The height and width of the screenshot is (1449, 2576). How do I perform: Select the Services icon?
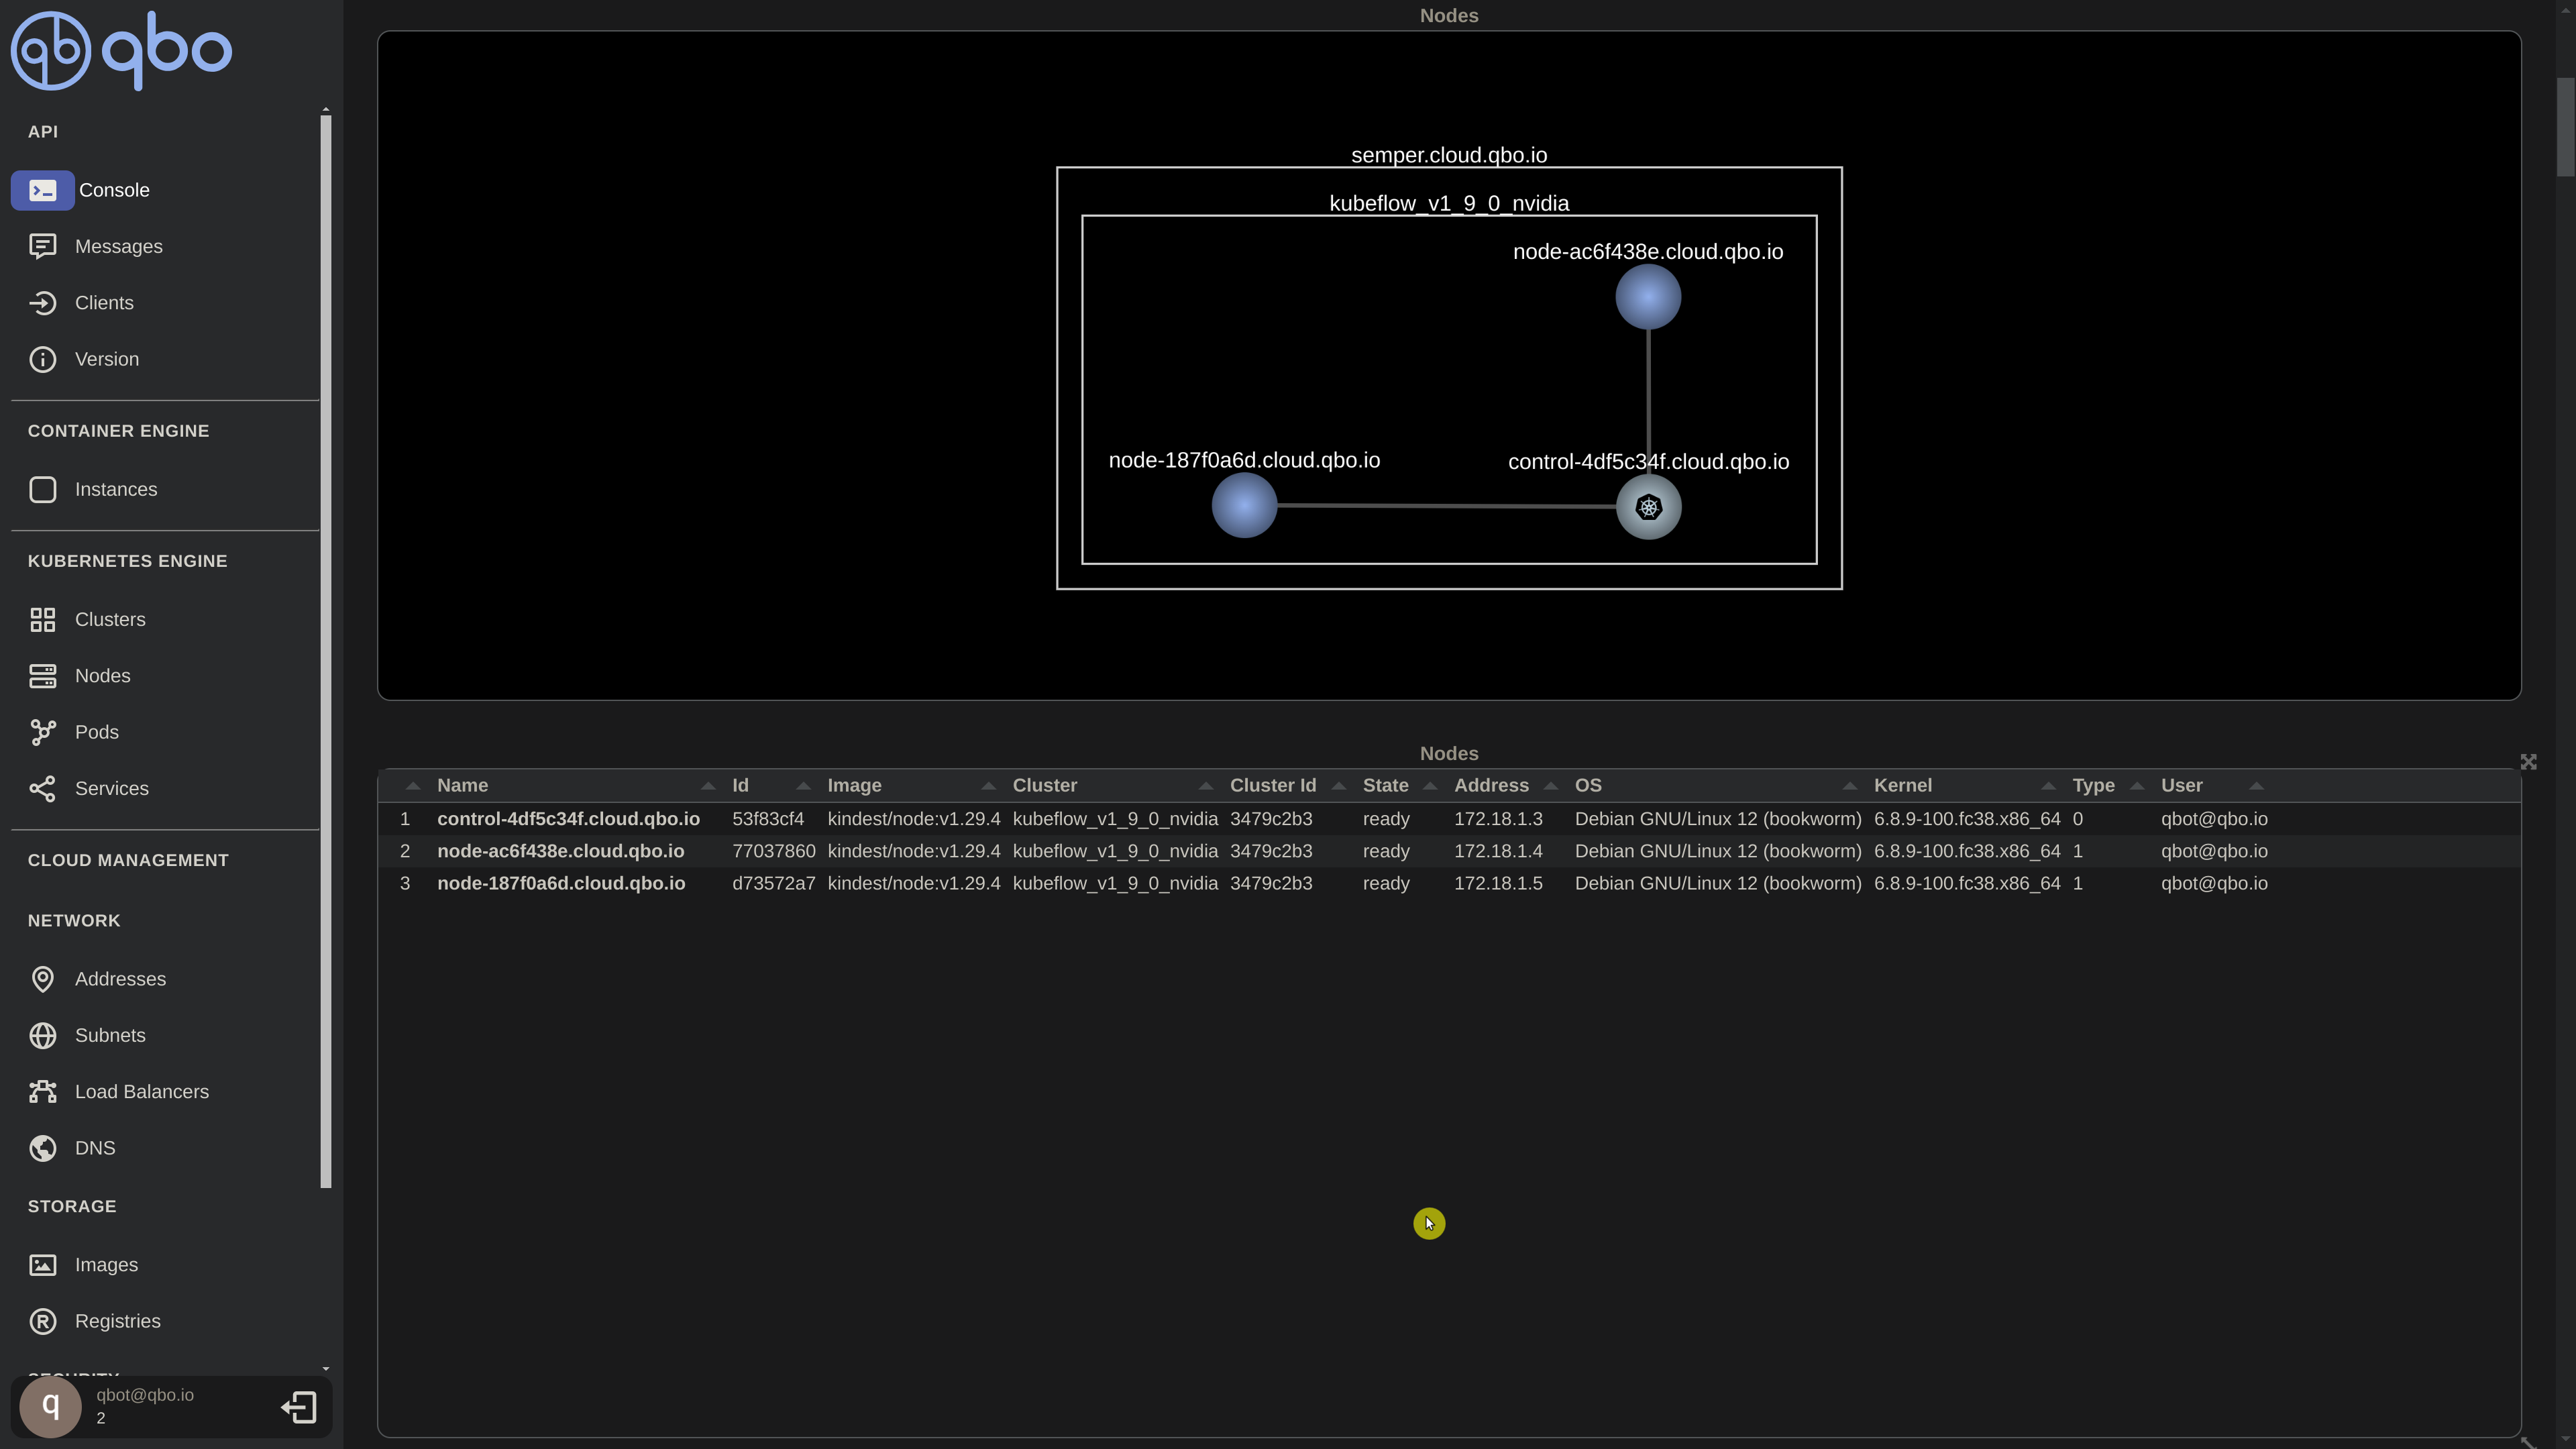point(42,788)
